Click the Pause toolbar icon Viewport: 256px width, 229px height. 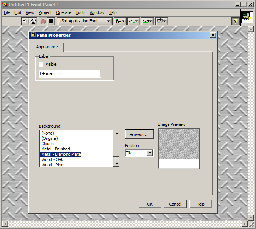[x=51, y=22]
